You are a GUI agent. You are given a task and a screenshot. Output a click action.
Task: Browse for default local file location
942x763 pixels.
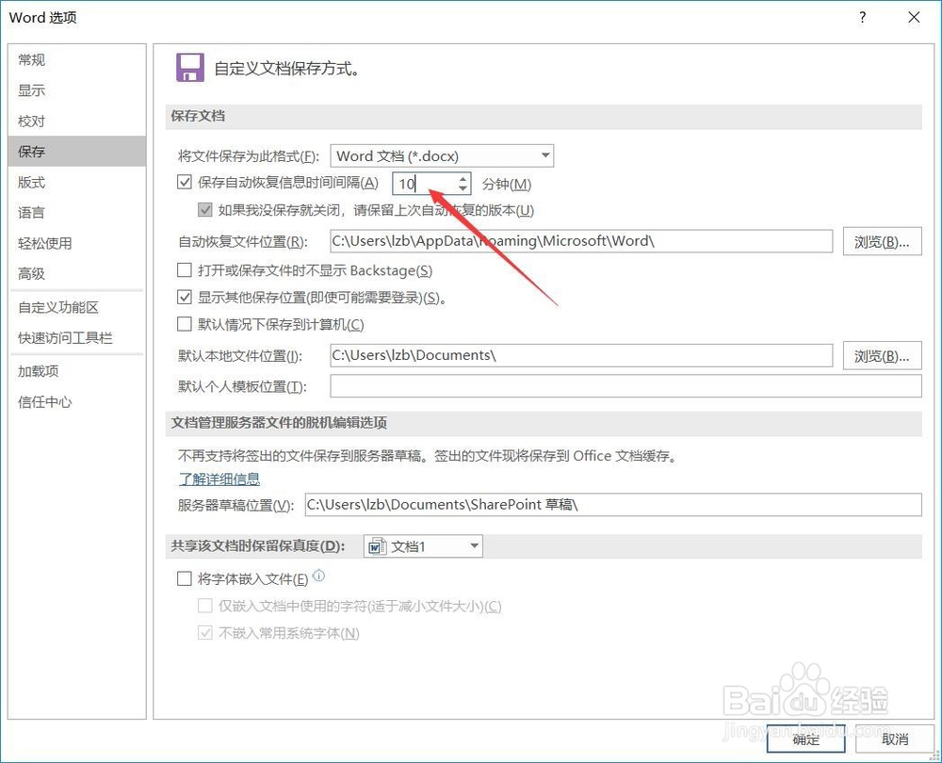coord(882,356)
